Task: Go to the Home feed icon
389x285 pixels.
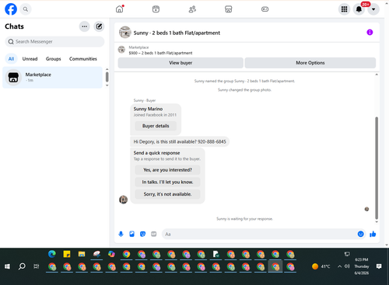Action: point(120,9)
